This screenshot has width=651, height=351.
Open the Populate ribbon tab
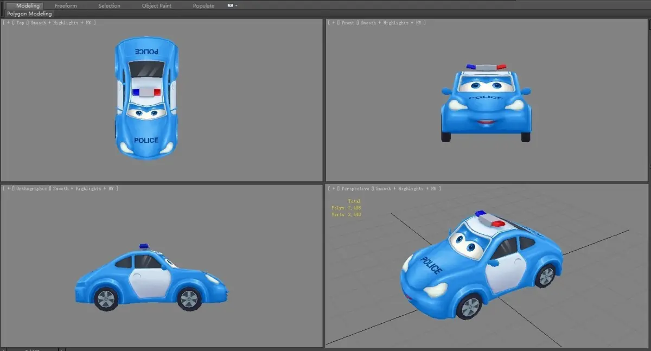pyautogui.click(x=203, y=5)
